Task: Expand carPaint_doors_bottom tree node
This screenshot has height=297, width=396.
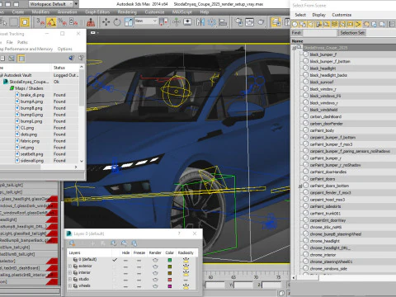Action: click(x=300, y=186)
